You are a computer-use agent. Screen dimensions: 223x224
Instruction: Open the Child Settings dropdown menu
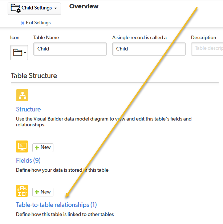pos(34,9)
